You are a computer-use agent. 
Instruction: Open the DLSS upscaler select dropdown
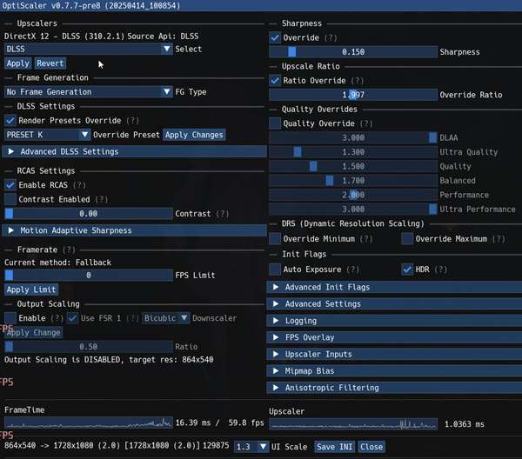point(88,50)
